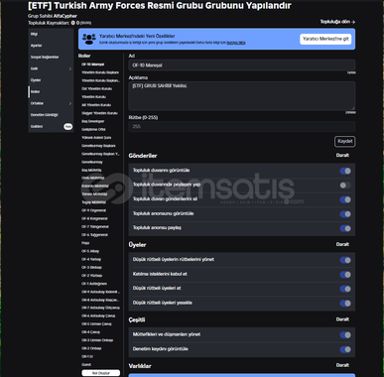Select the OF-4 Yarbay role
Image resolution: width=384 pixels, height=377 pixels.
(91, 259)
